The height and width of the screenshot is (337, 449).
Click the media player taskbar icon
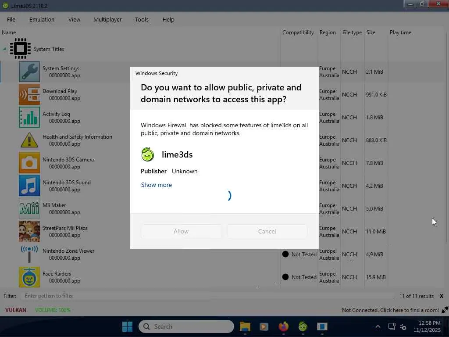tap(264, 326)
